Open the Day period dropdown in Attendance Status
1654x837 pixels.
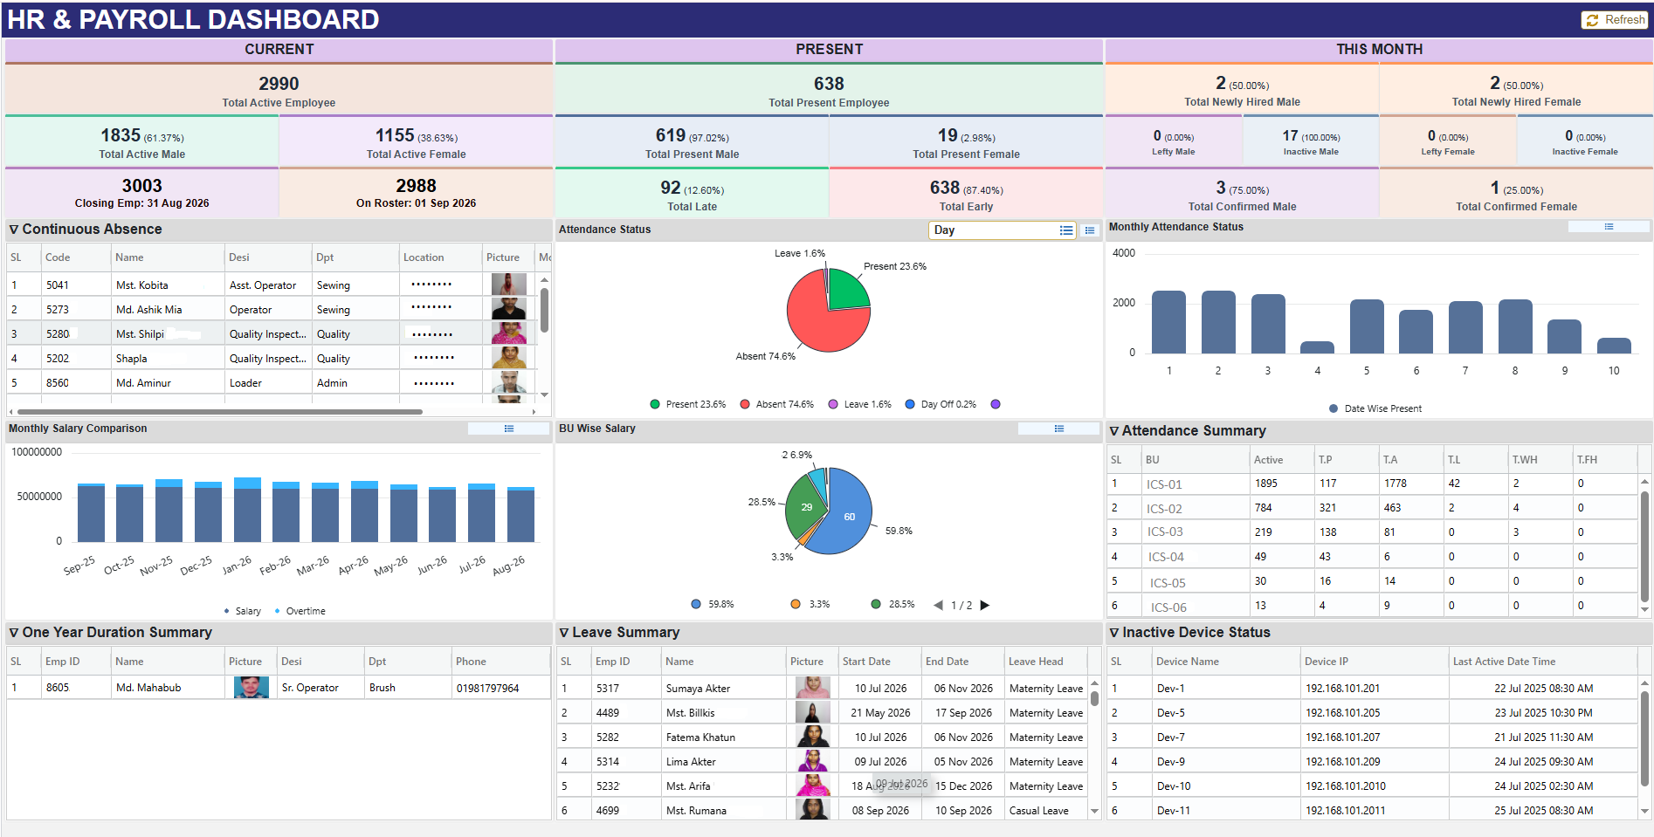1003,230
